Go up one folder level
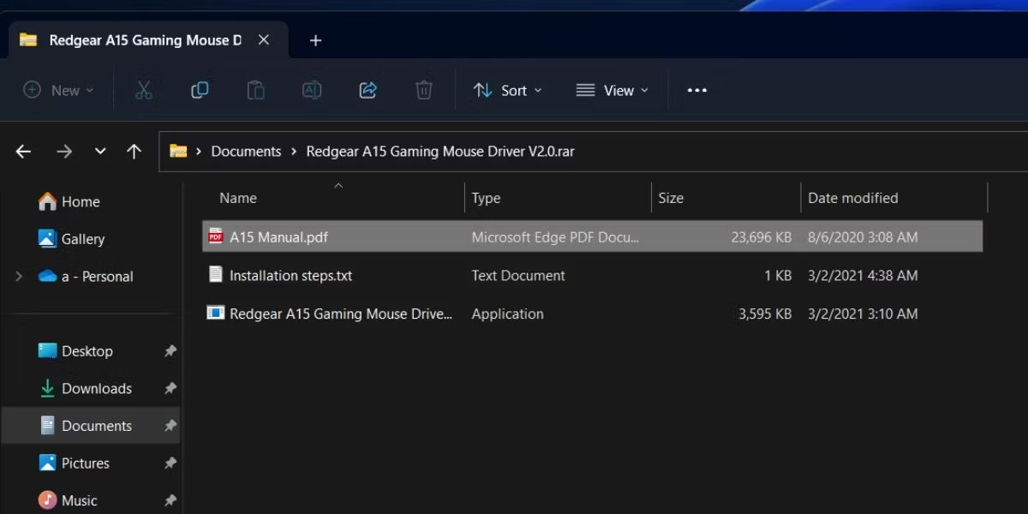Viewport: 1028px width, 514px height. pos(134,152)
